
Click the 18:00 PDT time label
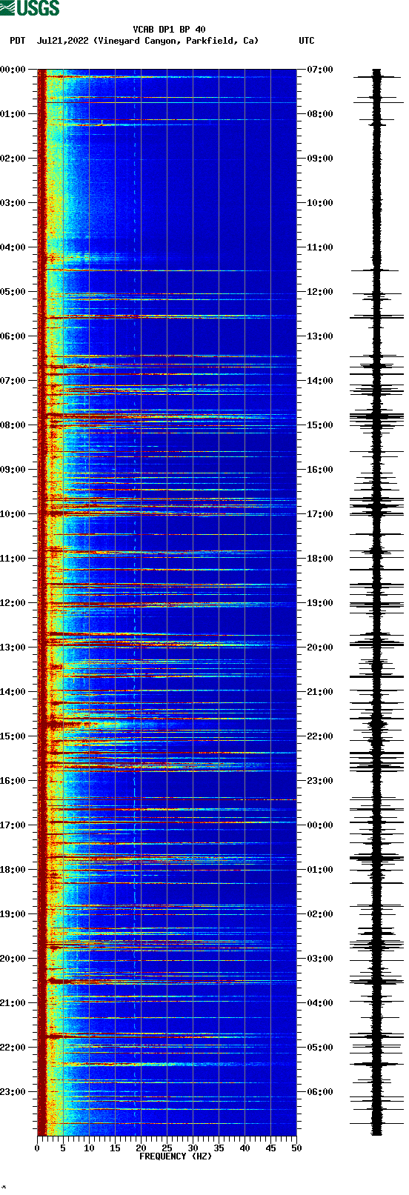pyautogui.click(x=13, y=870)
